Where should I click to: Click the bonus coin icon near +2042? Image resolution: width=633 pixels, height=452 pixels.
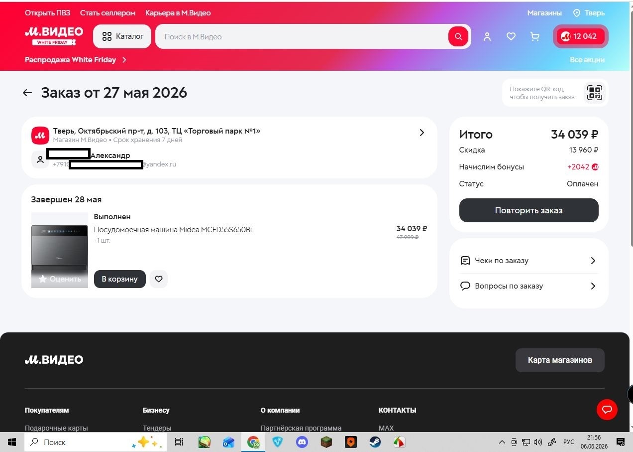595,167
